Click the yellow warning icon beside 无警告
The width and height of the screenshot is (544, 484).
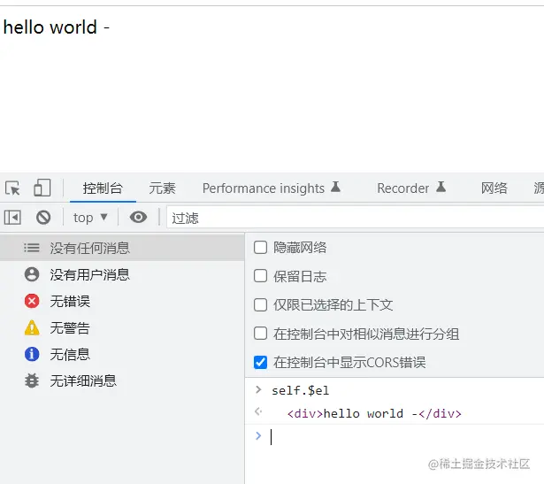tap(32, 327)
